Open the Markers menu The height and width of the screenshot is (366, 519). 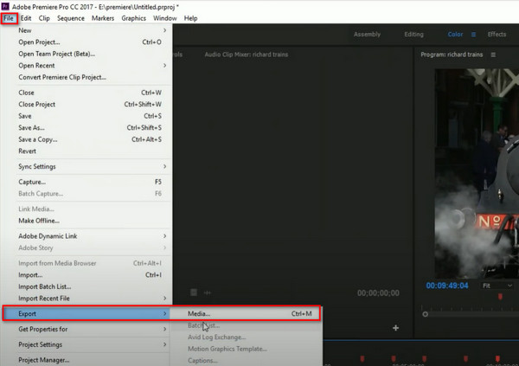pos(103,18)
